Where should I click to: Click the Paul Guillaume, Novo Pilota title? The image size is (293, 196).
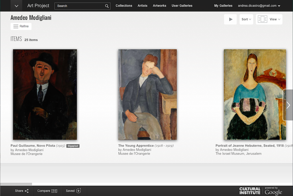(x=33, y=146)
